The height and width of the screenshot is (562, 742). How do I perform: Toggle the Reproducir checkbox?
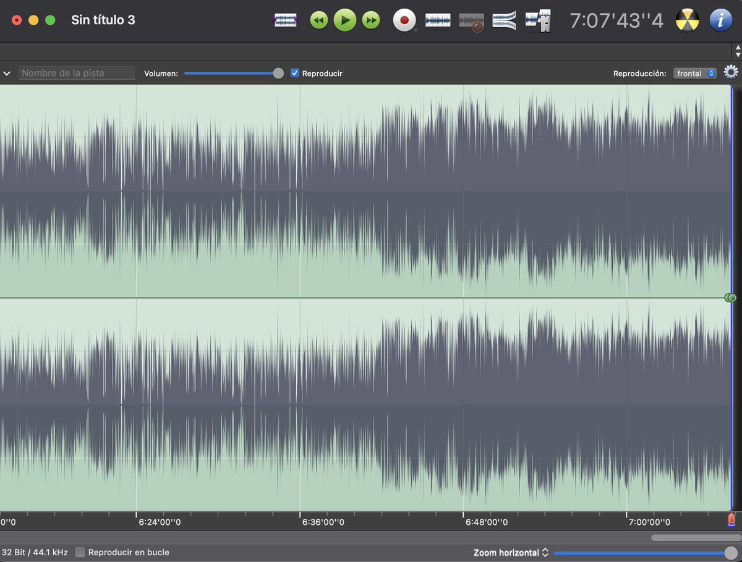(295, 73)
